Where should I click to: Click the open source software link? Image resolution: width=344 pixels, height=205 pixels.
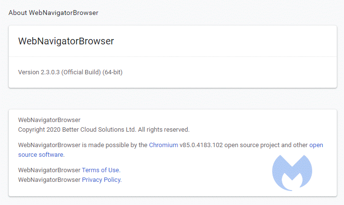tap(41, 155)
